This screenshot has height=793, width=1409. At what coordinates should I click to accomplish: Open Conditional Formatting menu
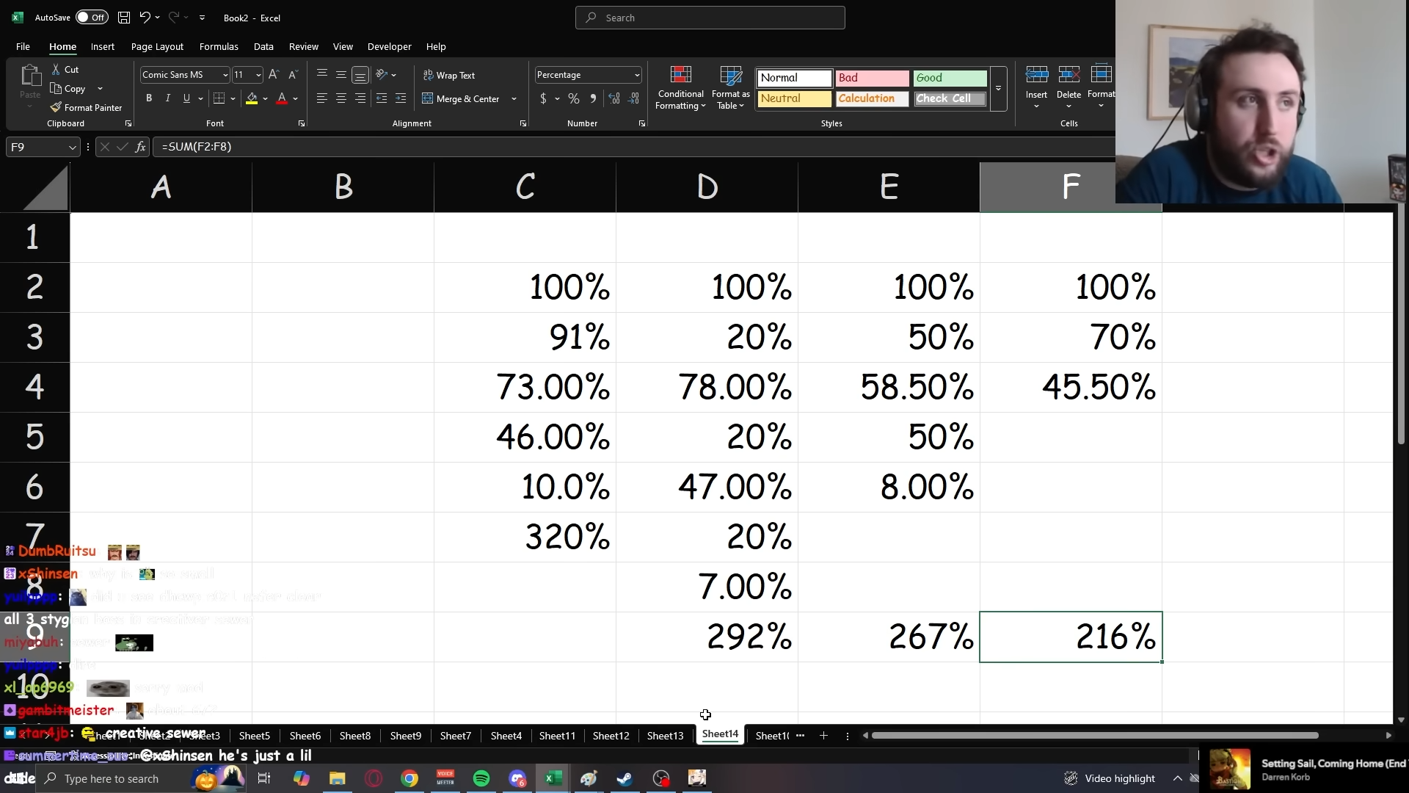pos(680,88)
